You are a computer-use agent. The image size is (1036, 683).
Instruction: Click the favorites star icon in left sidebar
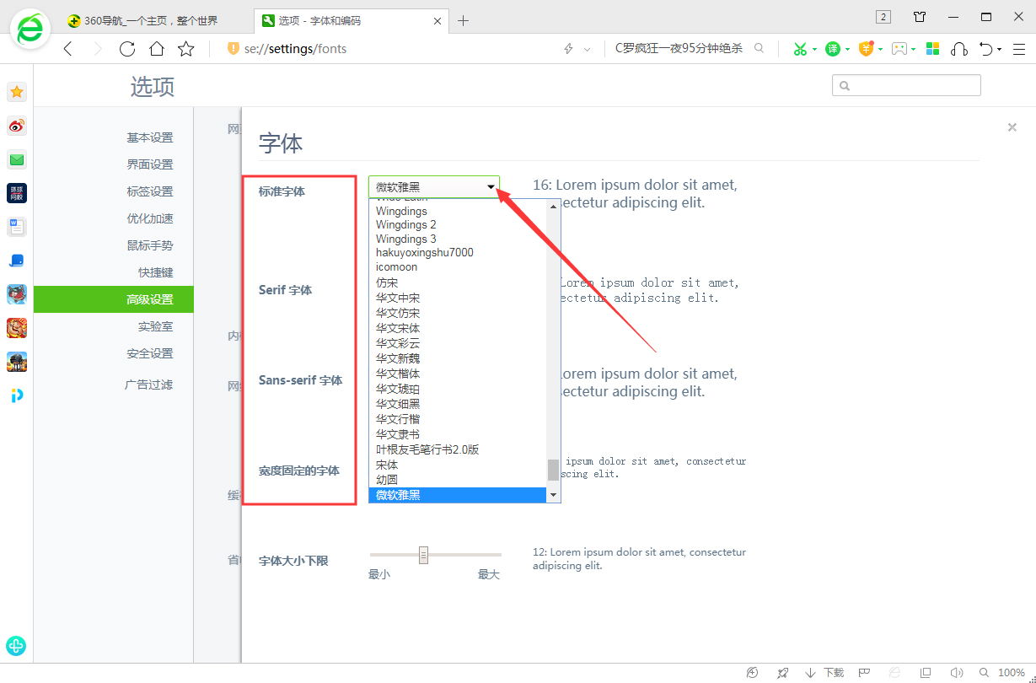tap(17, 92)
